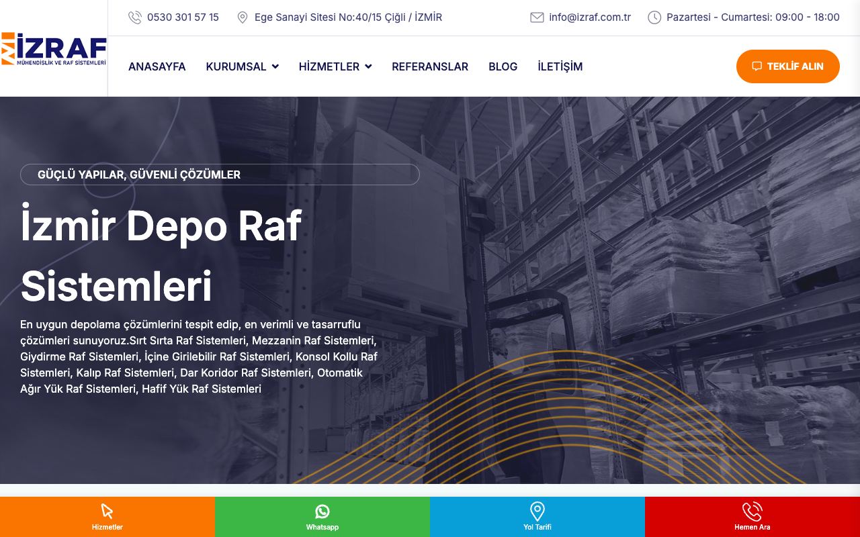Screen dimensions: 860x537
Task: Go to the Referanslar page
Action: pos(430,66)
